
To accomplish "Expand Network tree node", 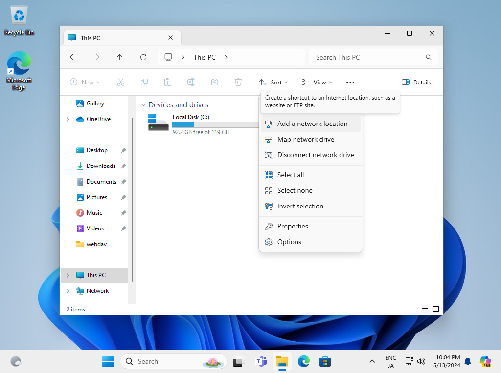I will tap(68, 291).
